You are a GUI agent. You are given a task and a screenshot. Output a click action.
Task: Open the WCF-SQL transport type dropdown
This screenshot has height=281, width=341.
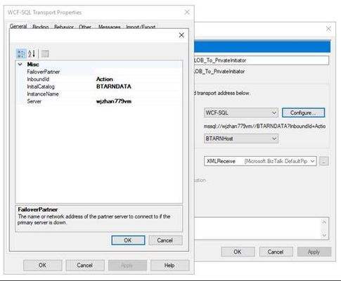tap(241, 112)
